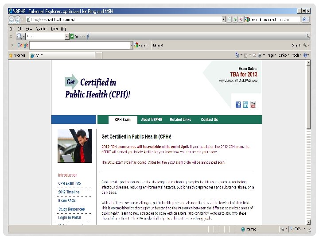
Task: Open the Edit menu
Action: tap(20, 29)
